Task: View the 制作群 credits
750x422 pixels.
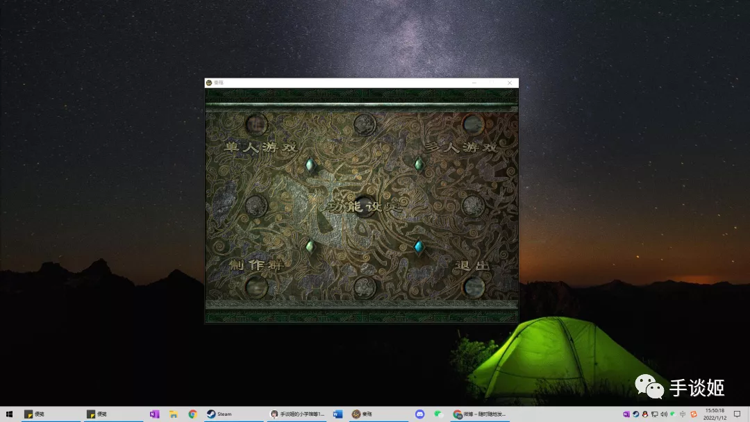Action: click(x=256, y=264)
